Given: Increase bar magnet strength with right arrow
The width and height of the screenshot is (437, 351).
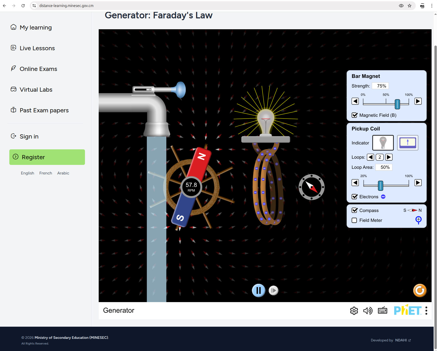Looking at the screenshot, I should (418, 101).
